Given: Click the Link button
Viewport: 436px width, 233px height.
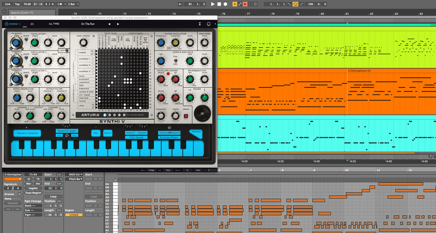Looking at the screenshot, I should click(8, 4).
